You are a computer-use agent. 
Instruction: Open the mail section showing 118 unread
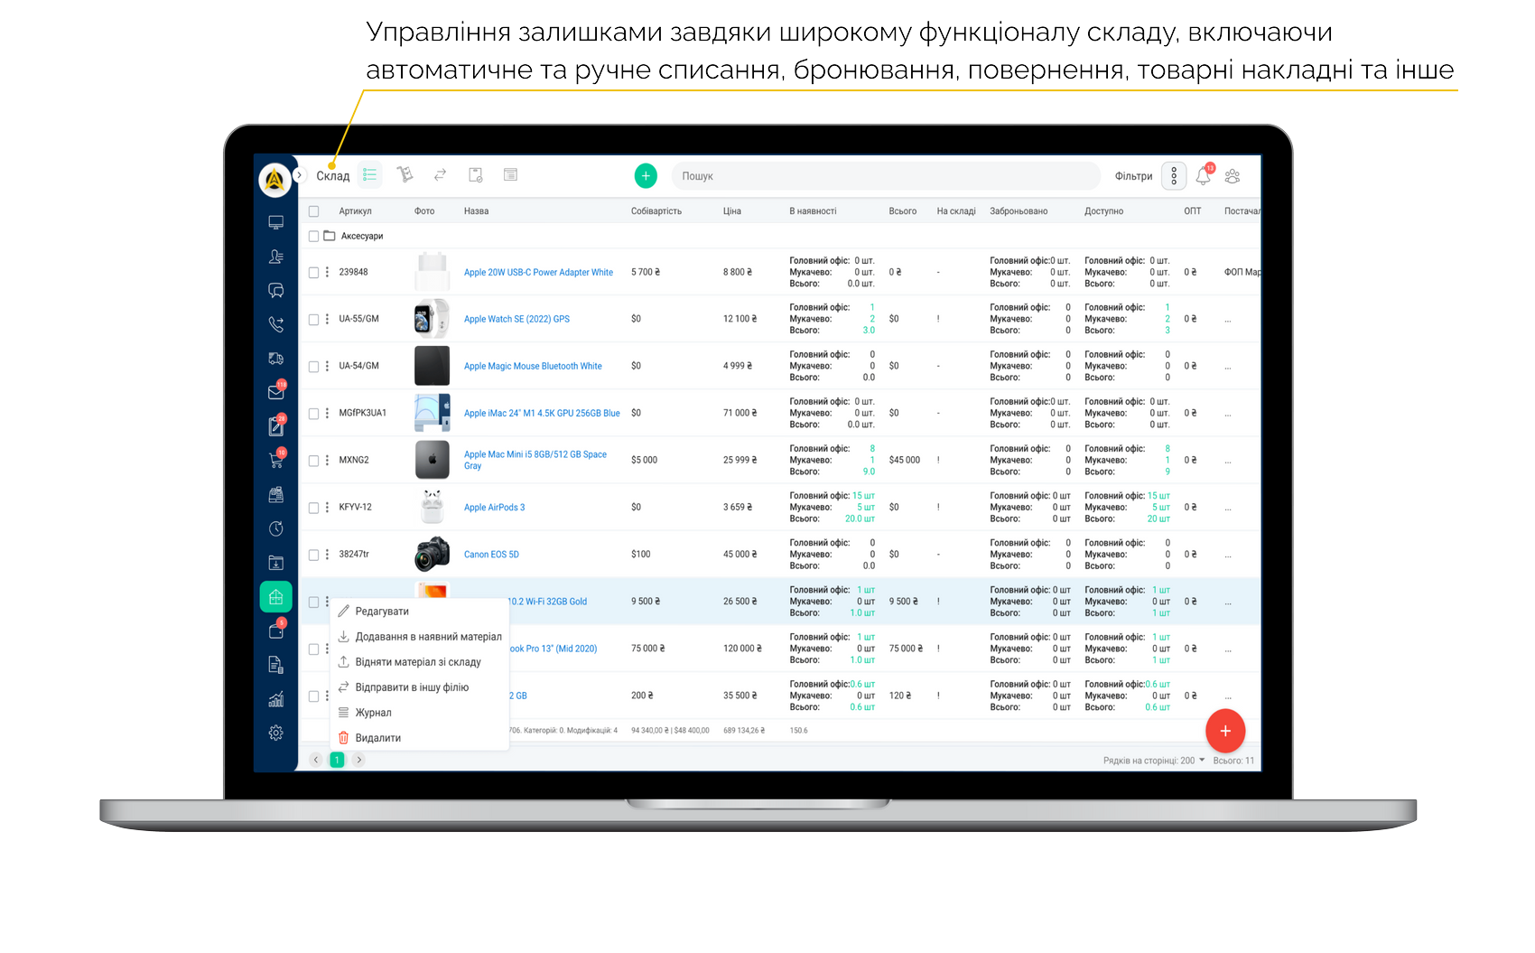(276, 390)
